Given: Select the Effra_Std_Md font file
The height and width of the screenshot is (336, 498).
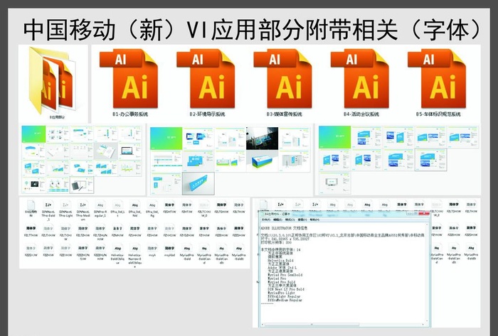Looking at the screenshot, I should (x=135, y=210).
